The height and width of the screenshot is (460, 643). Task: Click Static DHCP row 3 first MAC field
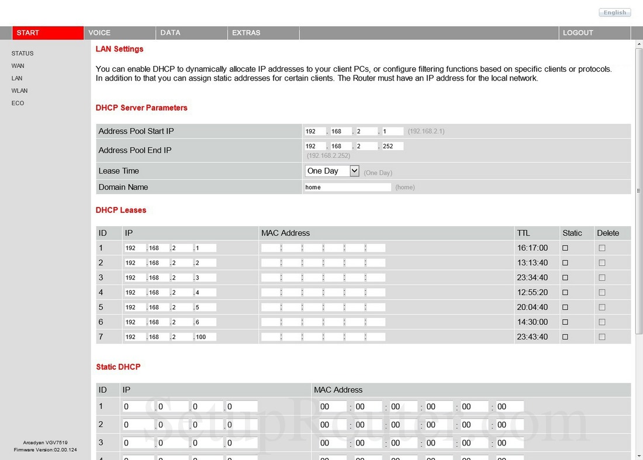click(333, 443)
